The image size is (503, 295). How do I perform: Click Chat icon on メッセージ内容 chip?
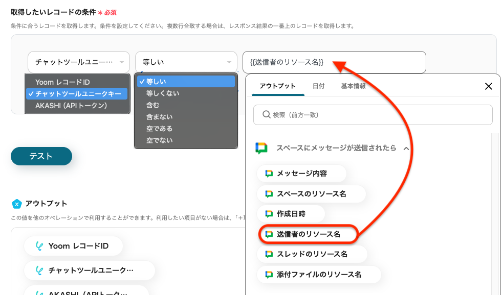(269, 174)
